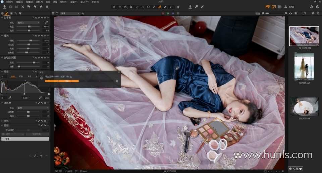Click the glasses proofing icon
The width and height of the screenshot is (322, 173).
point(292,7)
